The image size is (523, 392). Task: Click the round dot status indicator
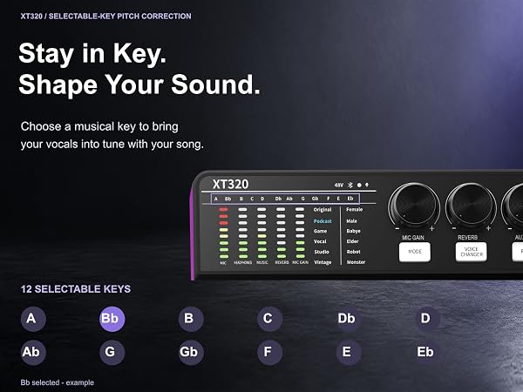pos(359,185)
